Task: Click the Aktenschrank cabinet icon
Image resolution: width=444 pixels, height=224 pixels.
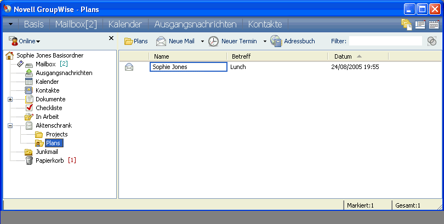Action: [29, 125]
